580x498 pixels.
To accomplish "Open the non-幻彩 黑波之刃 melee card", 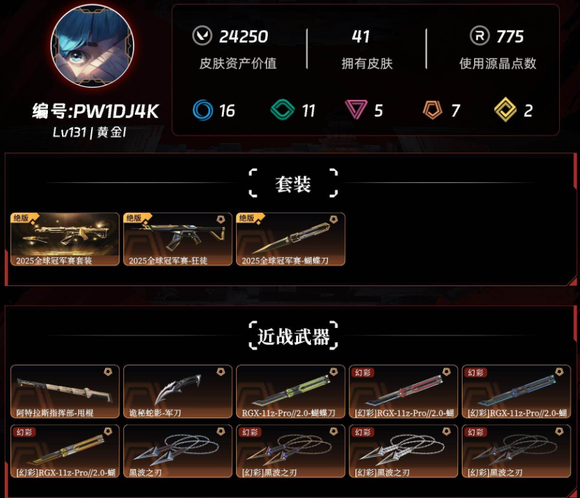I will tap(177, 451).
